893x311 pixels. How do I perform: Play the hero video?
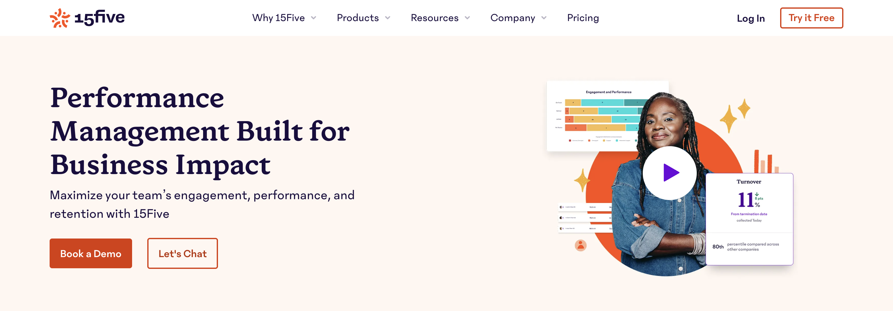click(670, 173)
